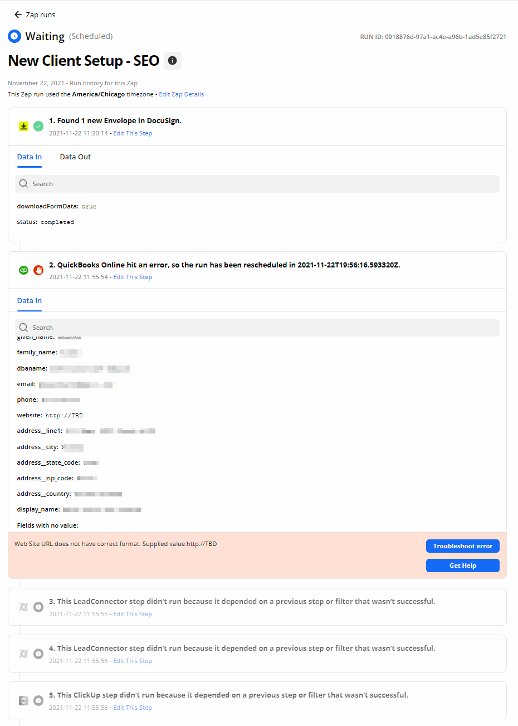Click the grey status circle on step 4
518x726 pixels.
(38, 654)
